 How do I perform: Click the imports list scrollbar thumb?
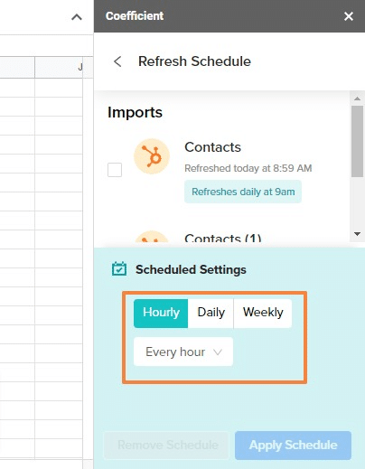(357, 141)
